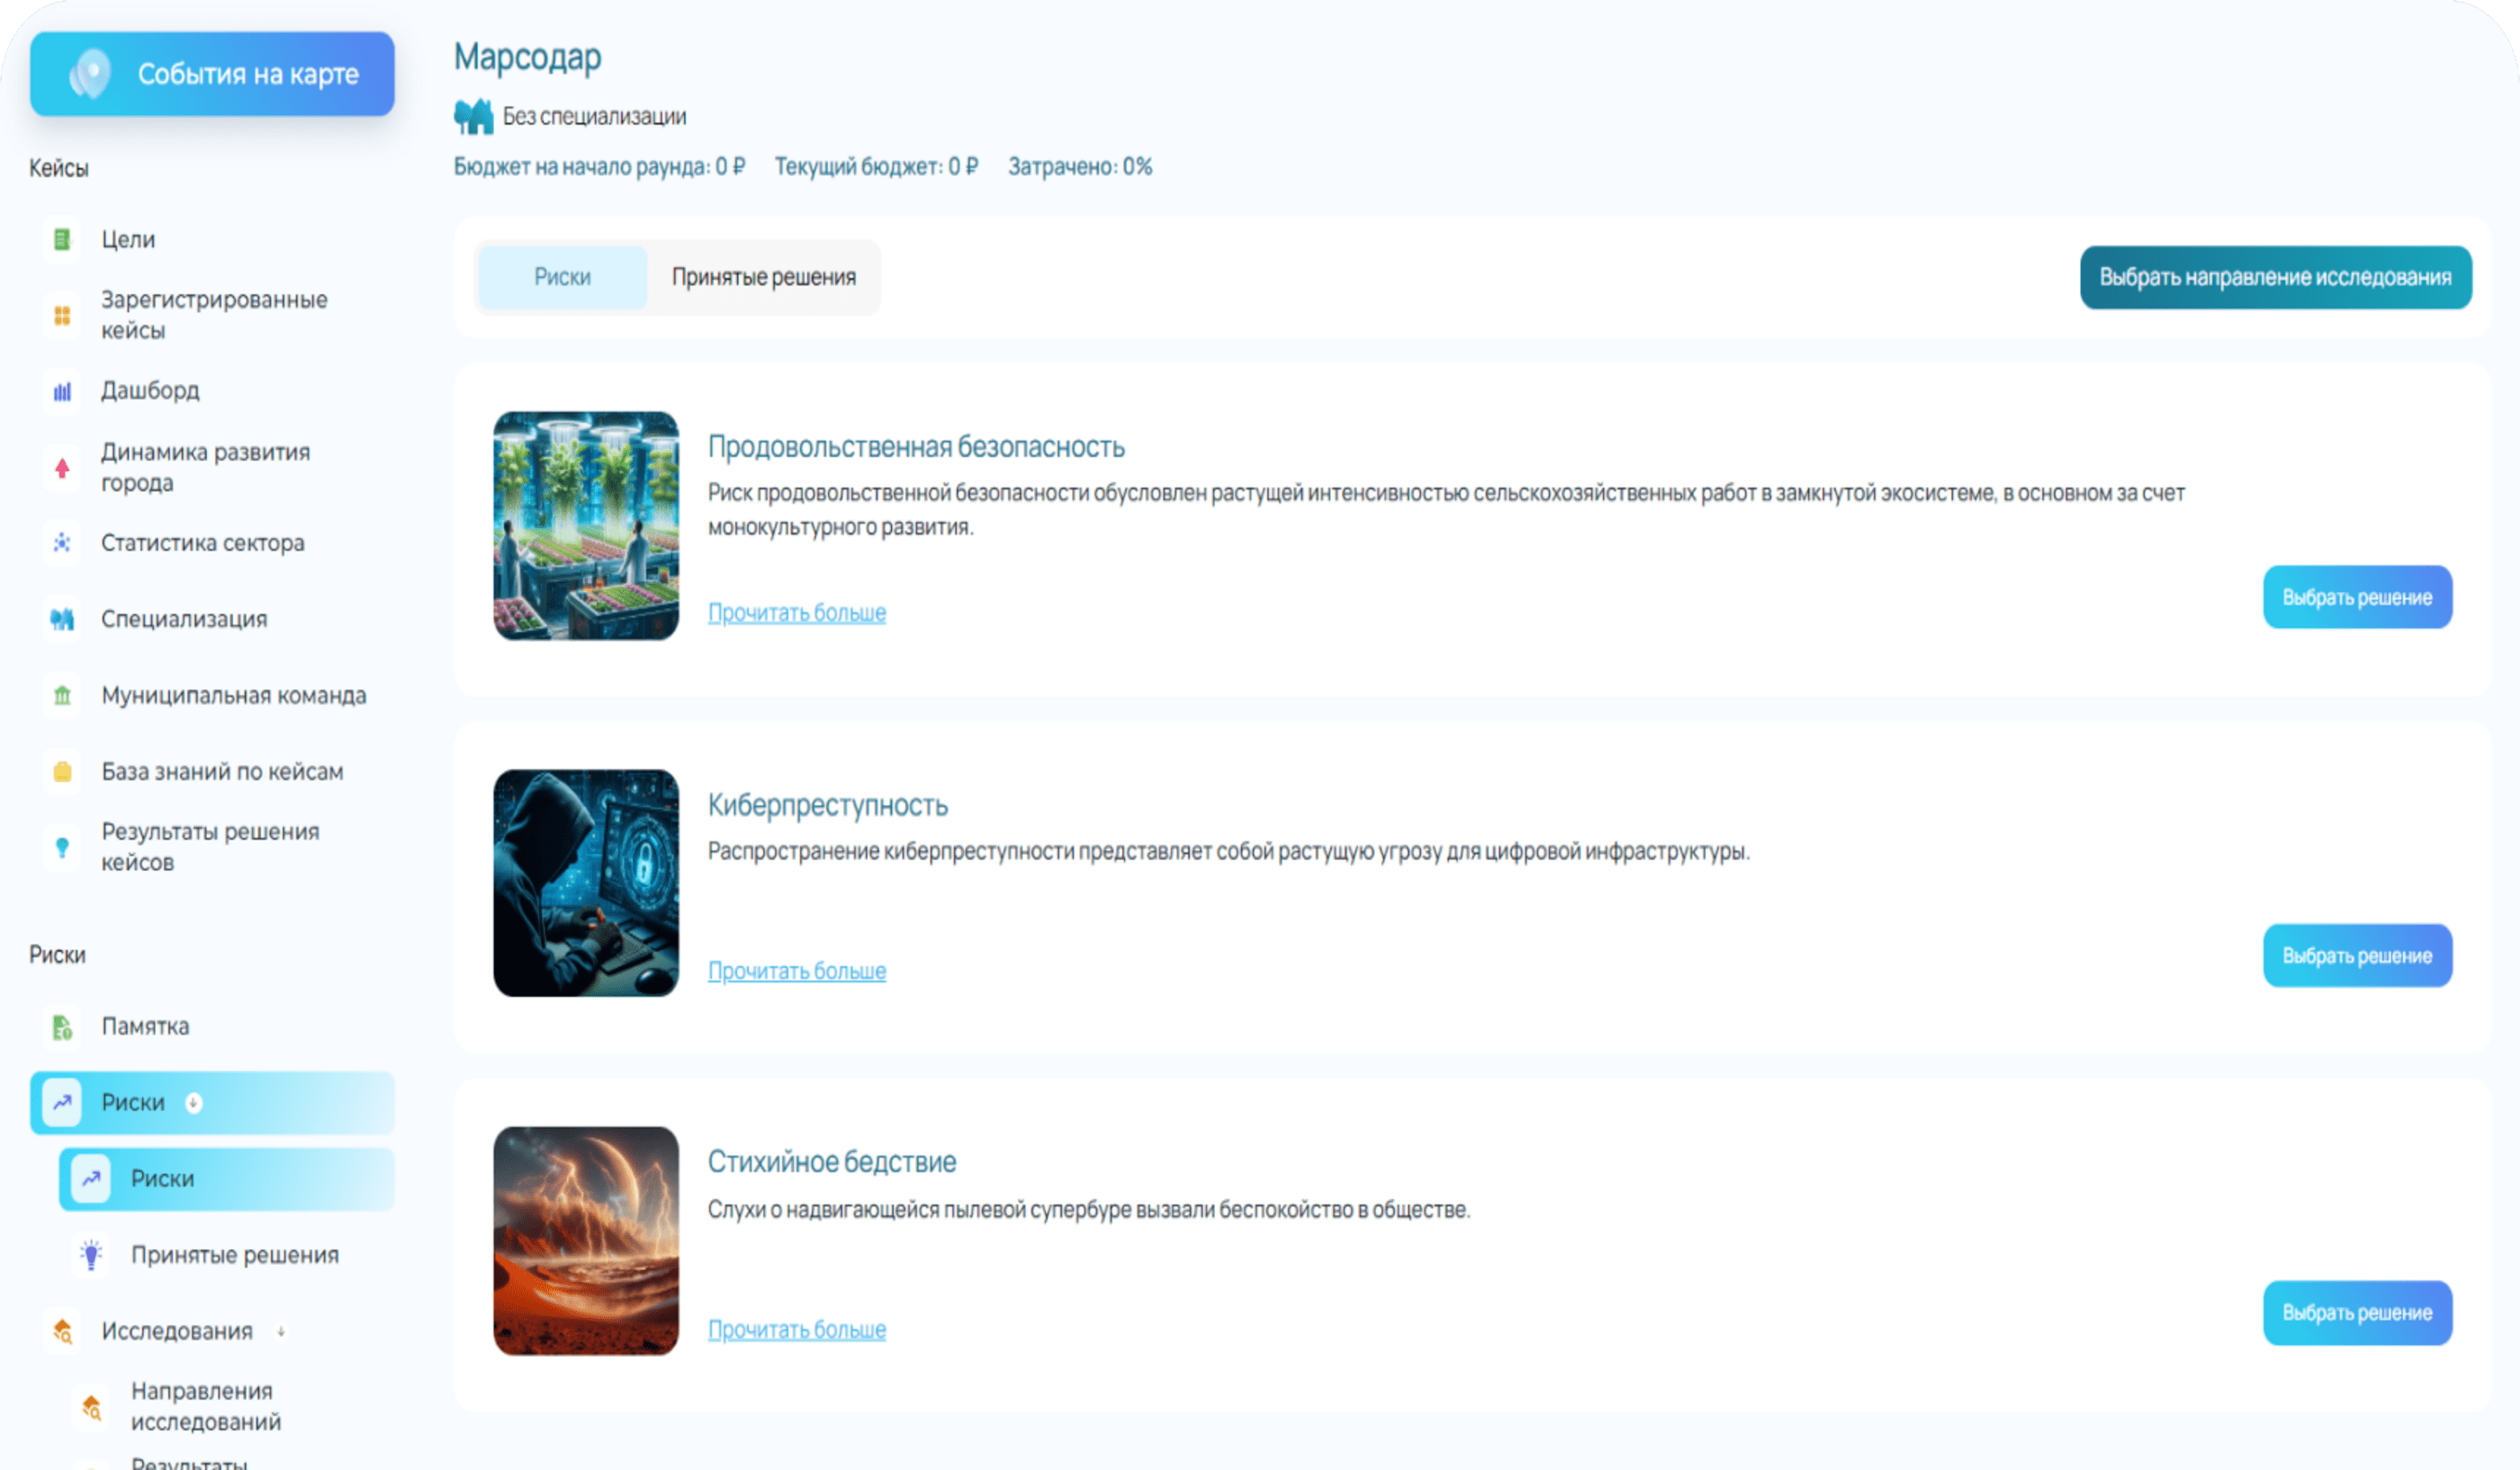Select the Риски tab at top
The image size is (2520, 1470).
(x=562, y=277)
